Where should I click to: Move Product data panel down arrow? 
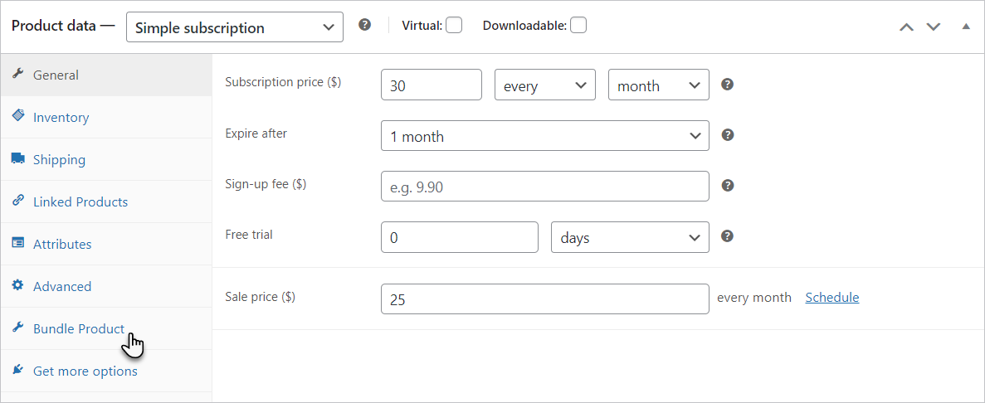(x=934, y=27)
